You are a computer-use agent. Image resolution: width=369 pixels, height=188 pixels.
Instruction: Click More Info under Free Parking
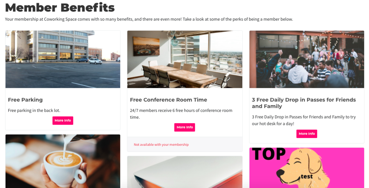63,120
